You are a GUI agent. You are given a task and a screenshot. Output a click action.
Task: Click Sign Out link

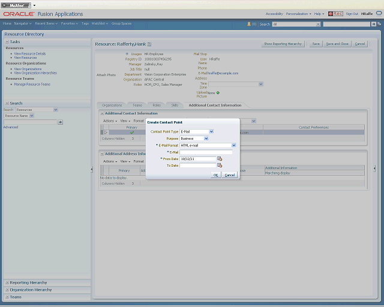352,14
